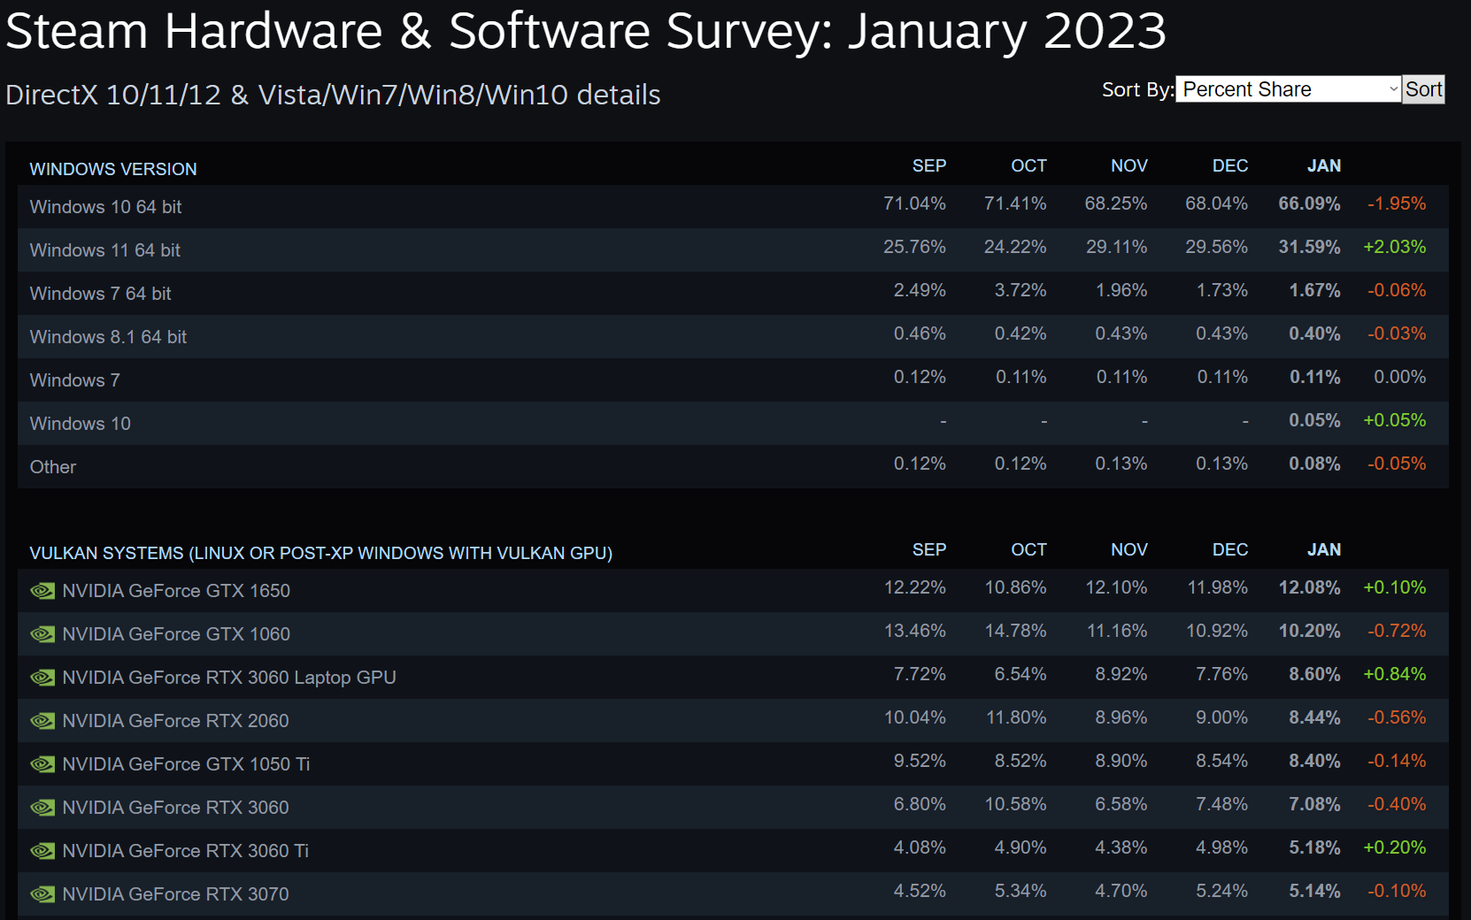Viewport: 1471px width, 920px height.
Task: Click Windows 10 64 bit JAN value 66.09%
Action: [1309, 203]
